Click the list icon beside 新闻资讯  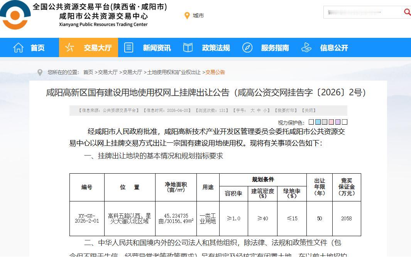[x=129, y=47]
